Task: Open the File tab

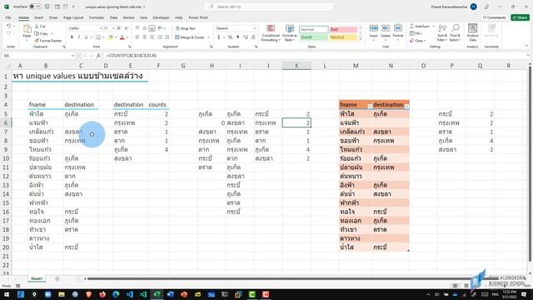Action: 8,17
